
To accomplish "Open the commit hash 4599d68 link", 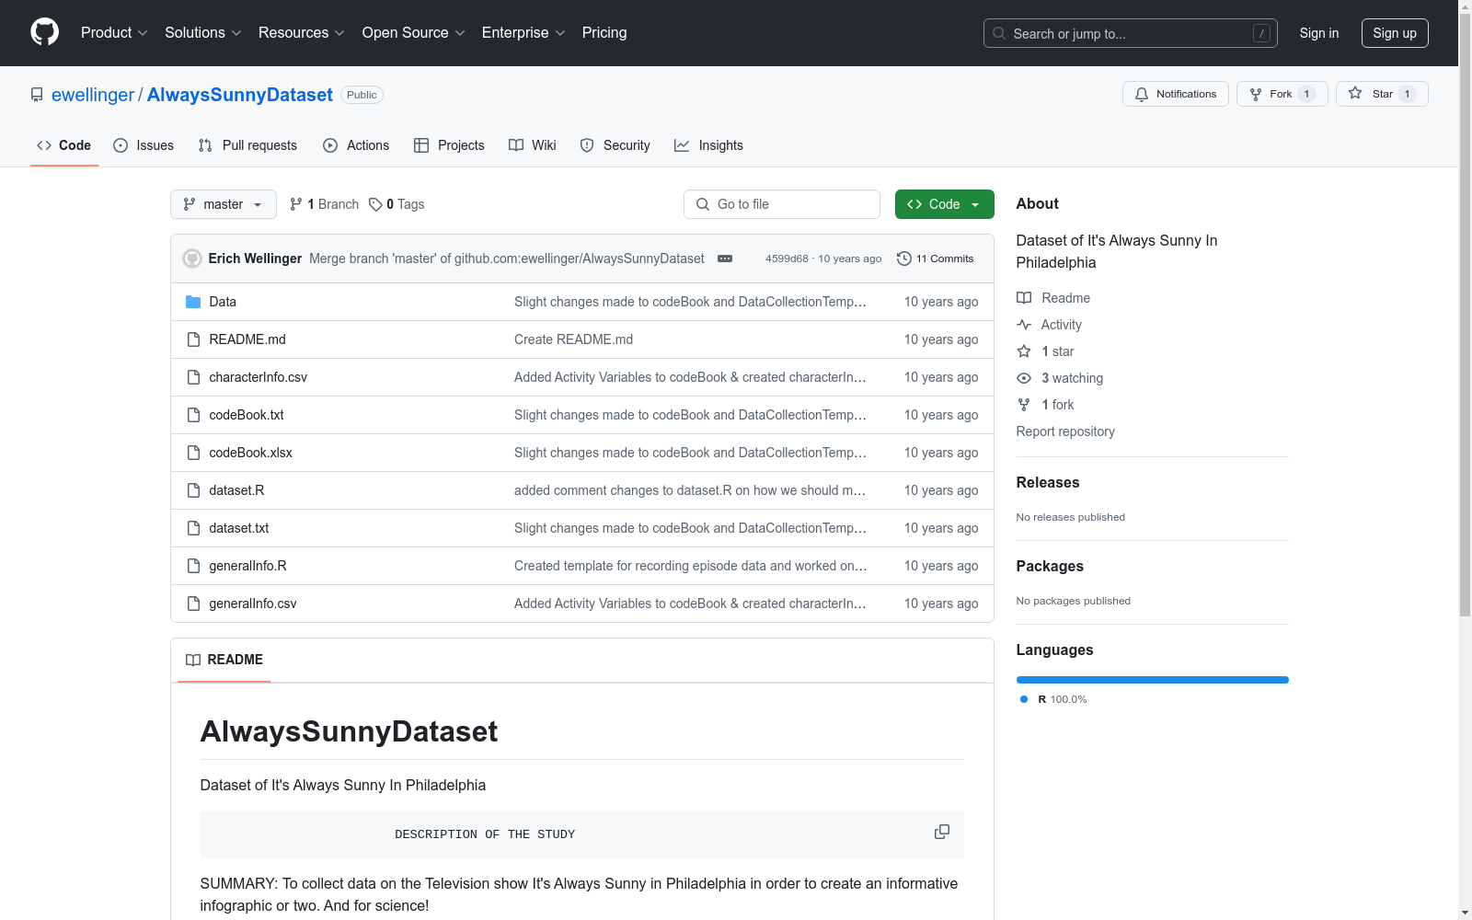I will (x=787, y=259).
